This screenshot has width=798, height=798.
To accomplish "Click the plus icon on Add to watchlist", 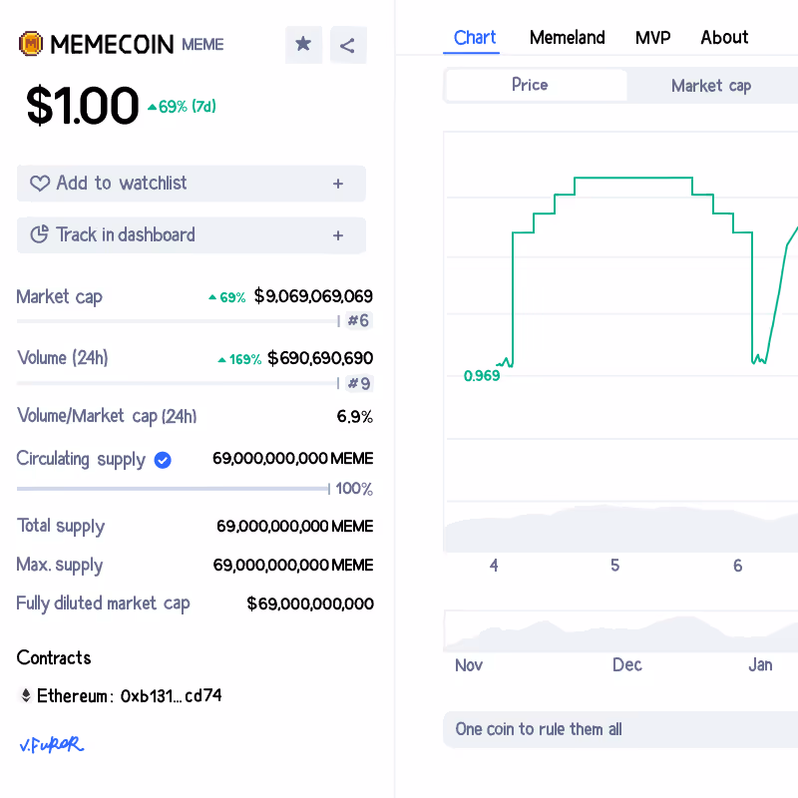I will coord(338,184).
